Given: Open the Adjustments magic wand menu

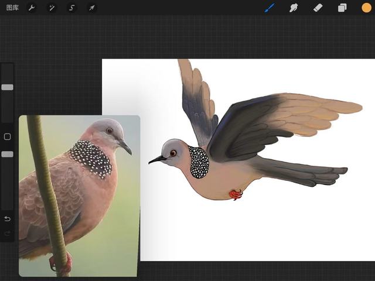Looking at the screenshot, I should (x=52, y=8).
